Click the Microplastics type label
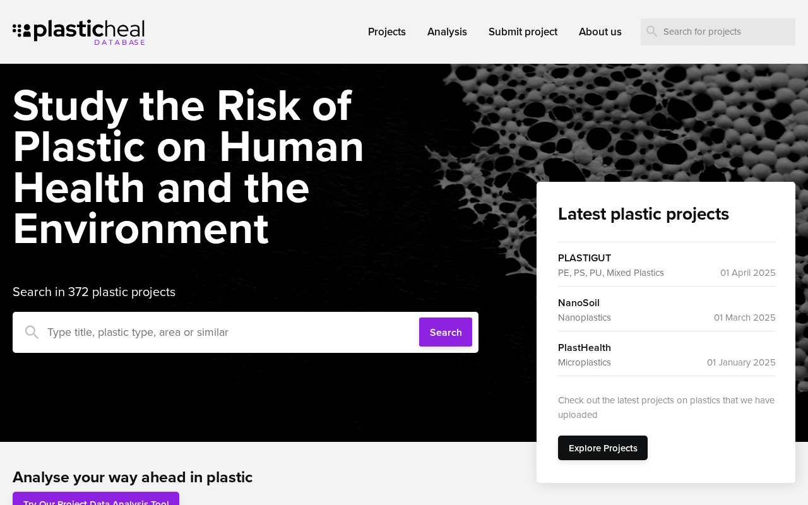Viewport: 808px width, 505px height. tap(585, 362)
